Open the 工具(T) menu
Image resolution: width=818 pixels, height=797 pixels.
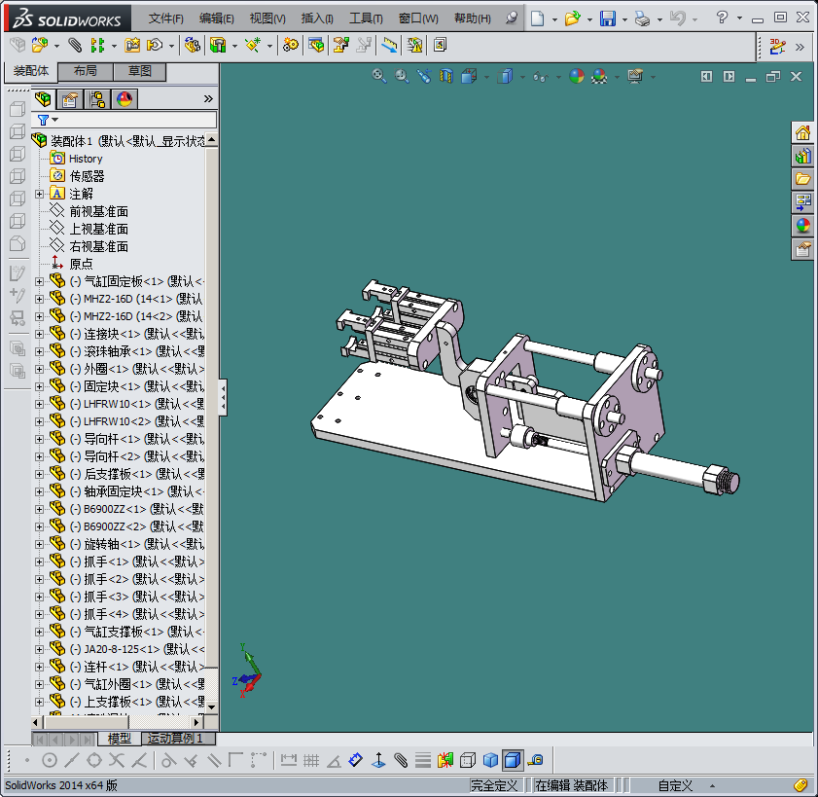(366, 18)
